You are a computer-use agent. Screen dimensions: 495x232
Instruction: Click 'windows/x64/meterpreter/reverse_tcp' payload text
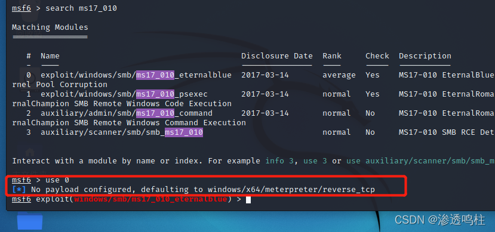pyautogui.click(x=291, y=190)
